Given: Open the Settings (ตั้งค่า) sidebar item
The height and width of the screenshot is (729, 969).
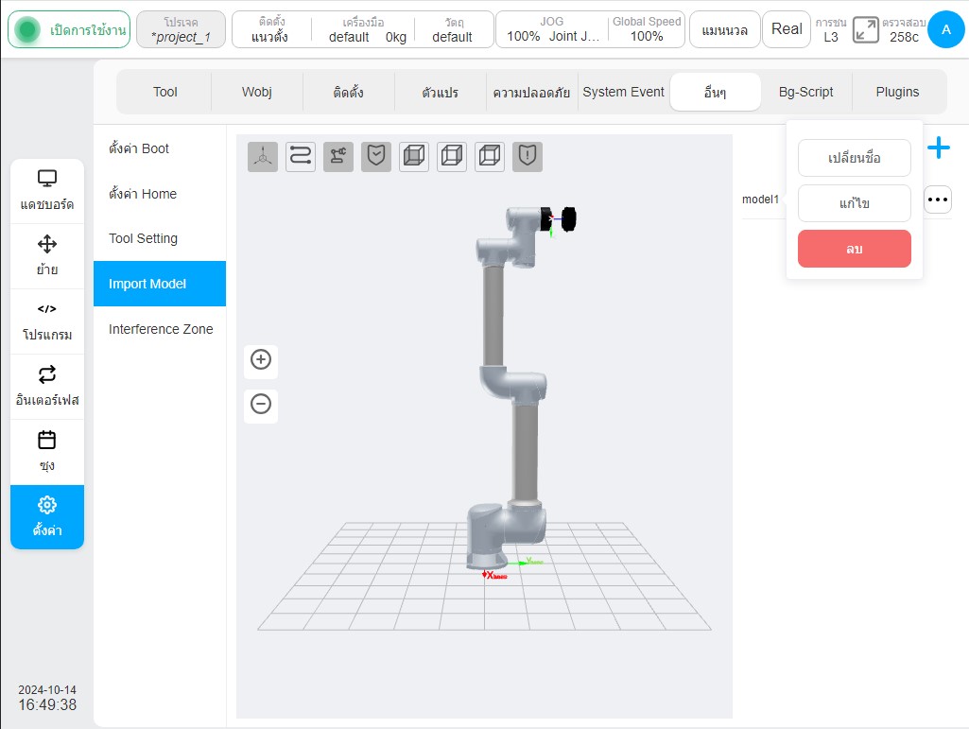Looking at the screenshot, I should pyautogui.click(x=47, y=517).
